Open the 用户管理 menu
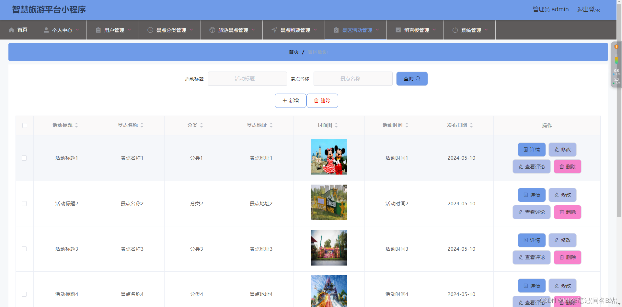This screenshot has width=622, height=307. [113, 30]
